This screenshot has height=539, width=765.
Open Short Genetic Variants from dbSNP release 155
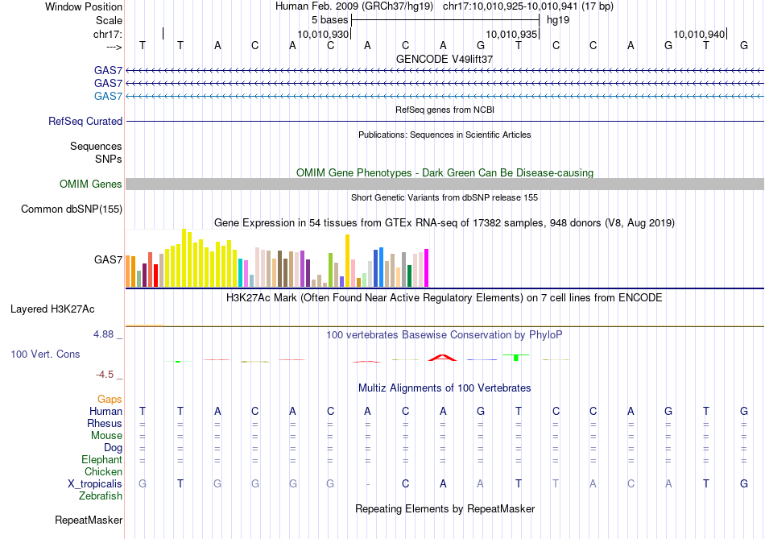(x=445, y=197)
